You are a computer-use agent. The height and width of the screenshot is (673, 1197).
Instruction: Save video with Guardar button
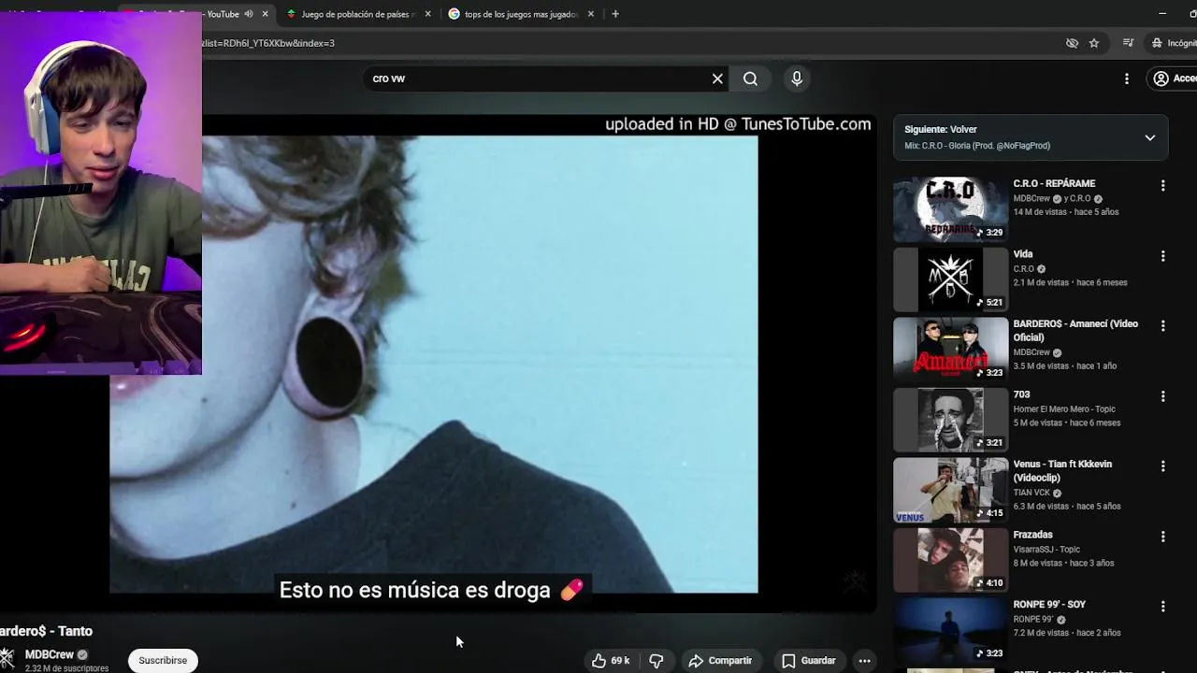[x=809, y=661]
